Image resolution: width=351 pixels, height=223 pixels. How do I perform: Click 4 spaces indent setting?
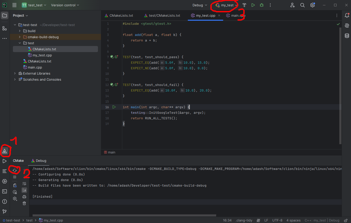coord(294,220)
